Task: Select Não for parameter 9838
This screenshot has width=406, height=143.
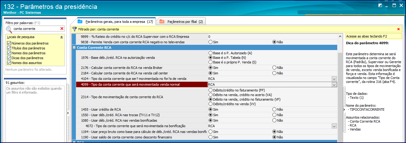Action: [274, 42]
